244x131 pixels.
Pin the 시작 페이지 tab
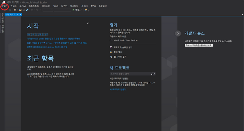(x=18, y=15)
